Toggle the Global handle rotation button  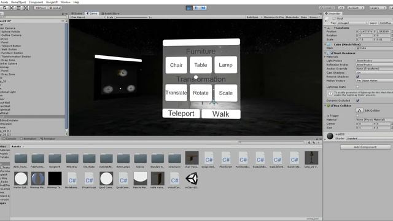pos(55,8)
